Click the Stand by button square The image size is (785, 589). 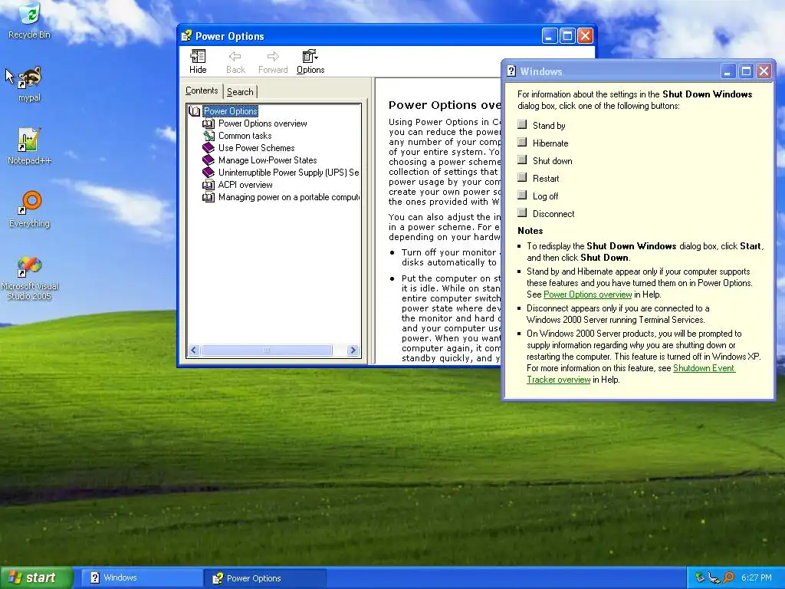click(522, 124)
